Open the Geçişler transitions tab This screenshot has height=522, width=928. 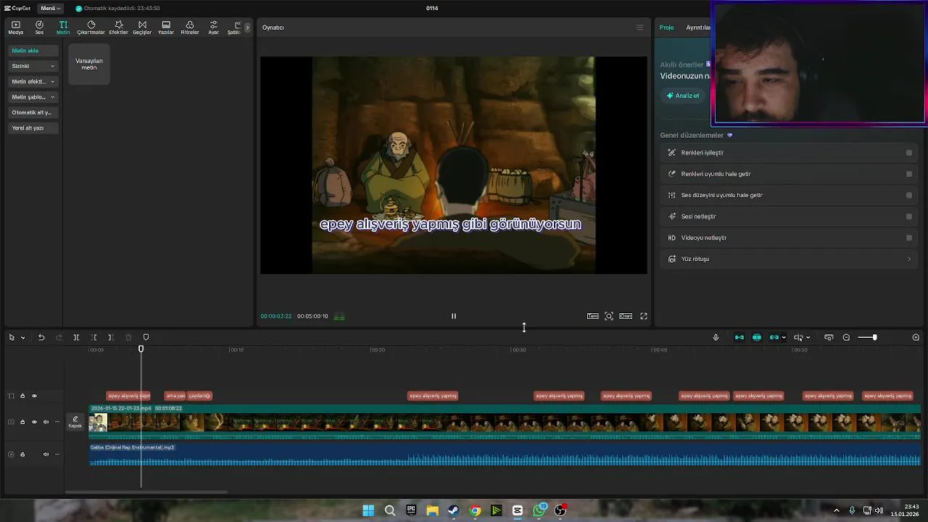click(x=142, y=28)
